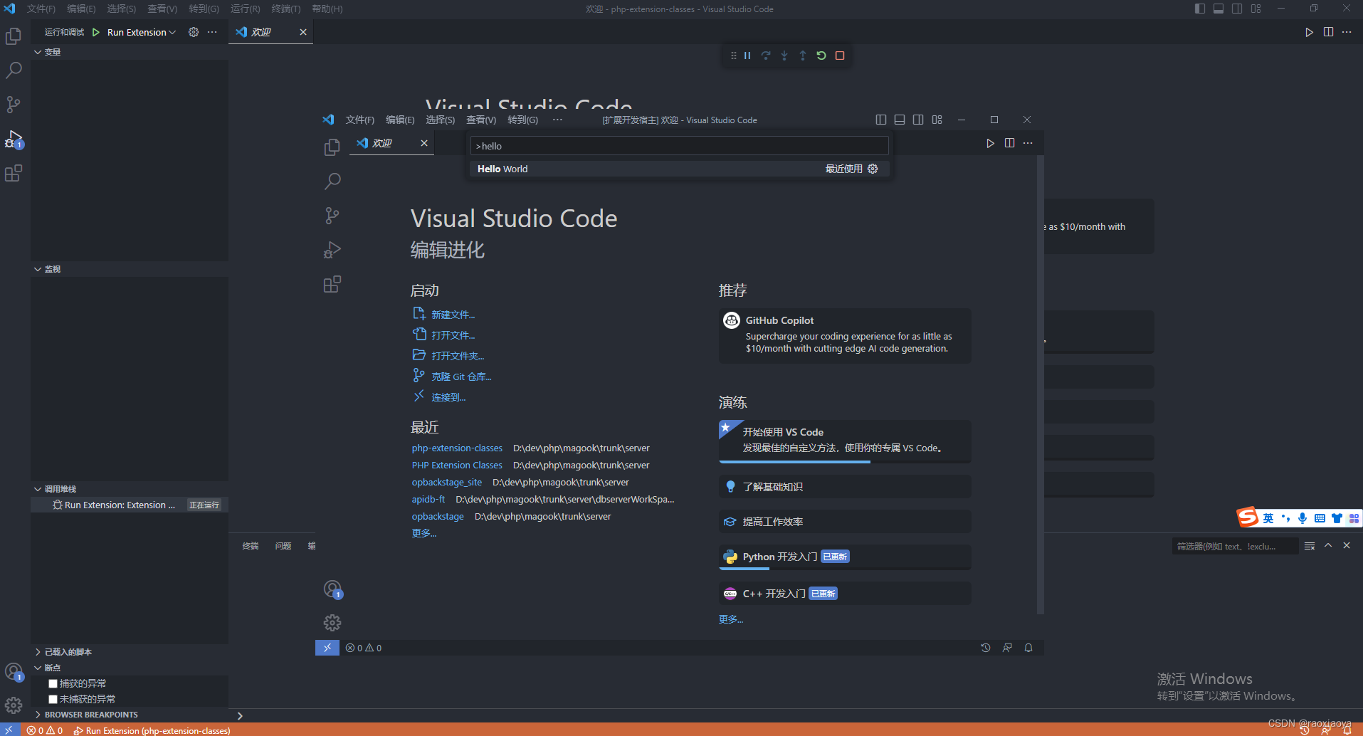The height and width of the screenshot is (736, 1363).
Task: Select Hello World command in palette
Action: click(679, 169)
